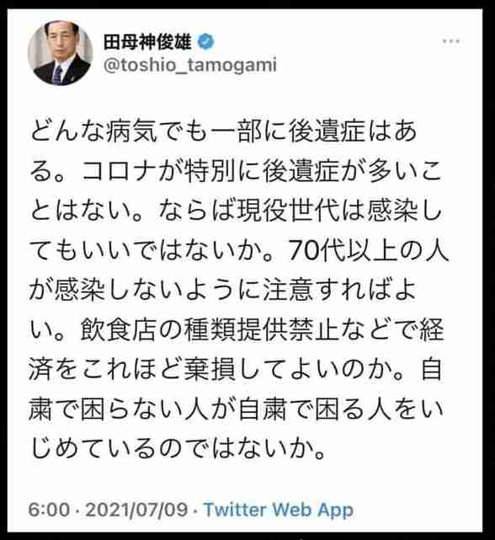
Task: Click the word 提供禁止 in the tweet
Action: pos(288,329)
